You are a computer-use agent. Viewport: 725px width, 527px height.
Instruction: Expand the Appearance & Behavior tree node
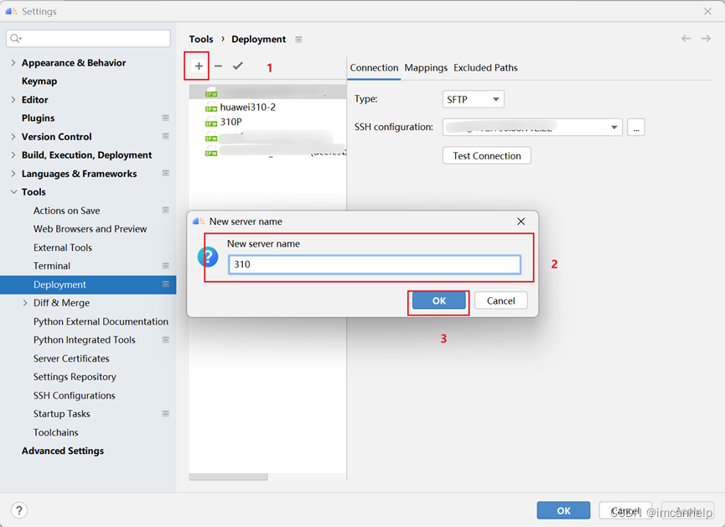coord(13,62)
